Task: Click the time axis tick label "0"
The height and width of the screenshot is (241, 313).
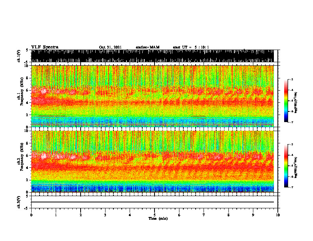Action: point(31,215)
